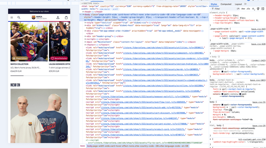Open the base.css:31 source link
The height and width of the screenshot is (148, 266).
259,102
